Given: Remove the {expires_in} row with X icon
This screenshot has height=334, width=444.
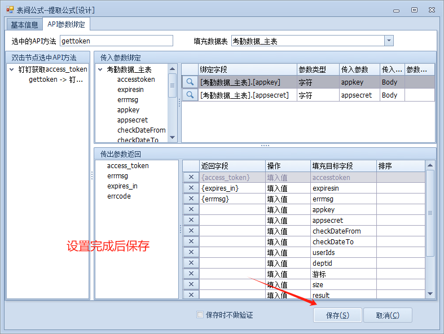Looking at the screenshot, I should click(x=191, y=188).
